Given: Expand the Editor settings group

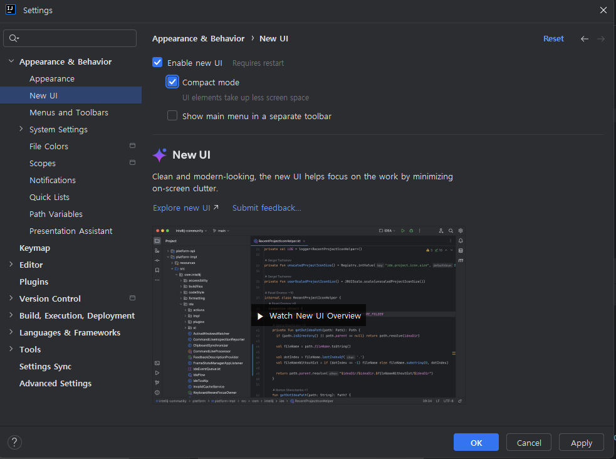Looking at the screenshot, I should (11, 265).
